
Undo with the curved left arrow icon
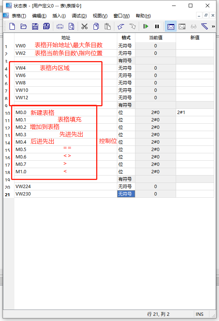121,26
